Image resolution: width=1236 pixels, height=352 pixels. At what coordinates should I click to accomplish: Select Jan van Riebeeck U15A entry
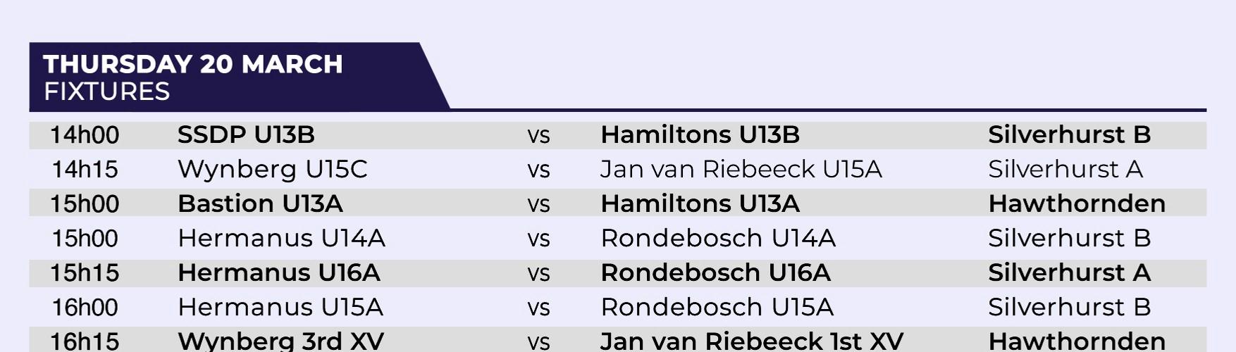coord(741,169)
